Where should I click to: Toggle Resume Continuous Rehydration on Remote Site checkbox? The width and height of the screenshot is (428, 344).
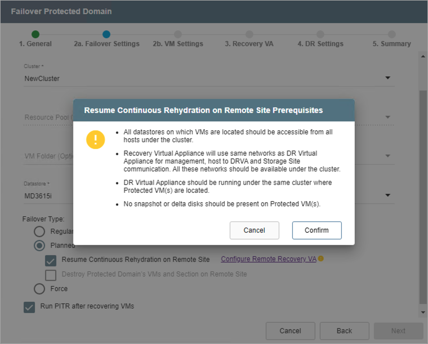coord(51,260)
